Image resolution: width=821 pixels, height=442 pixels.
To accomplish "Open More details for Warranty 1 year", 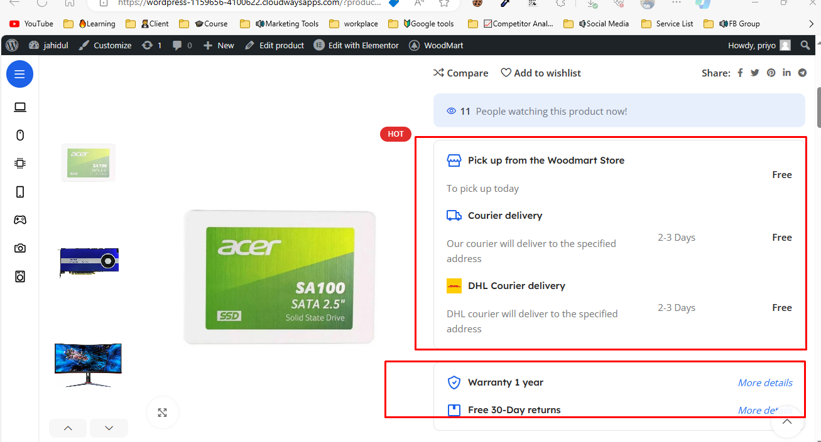I will (765, 382).
